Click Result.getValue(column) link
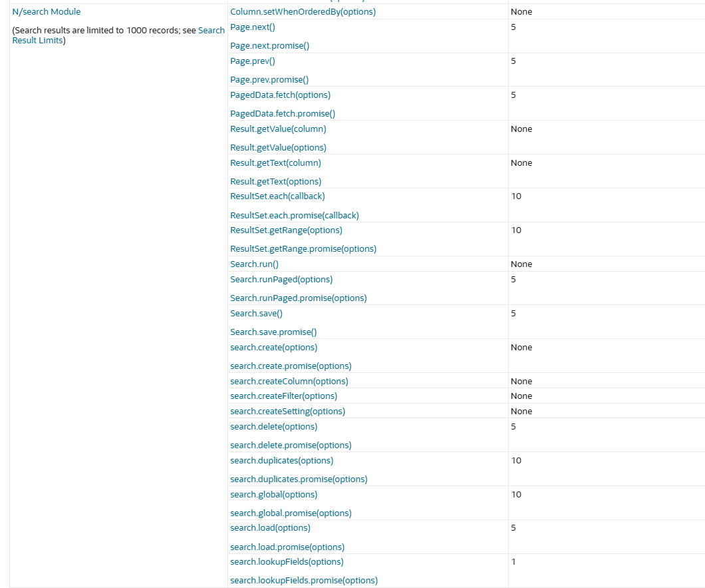This screenshot has width=705, height=588. click(x=278, y=129)
